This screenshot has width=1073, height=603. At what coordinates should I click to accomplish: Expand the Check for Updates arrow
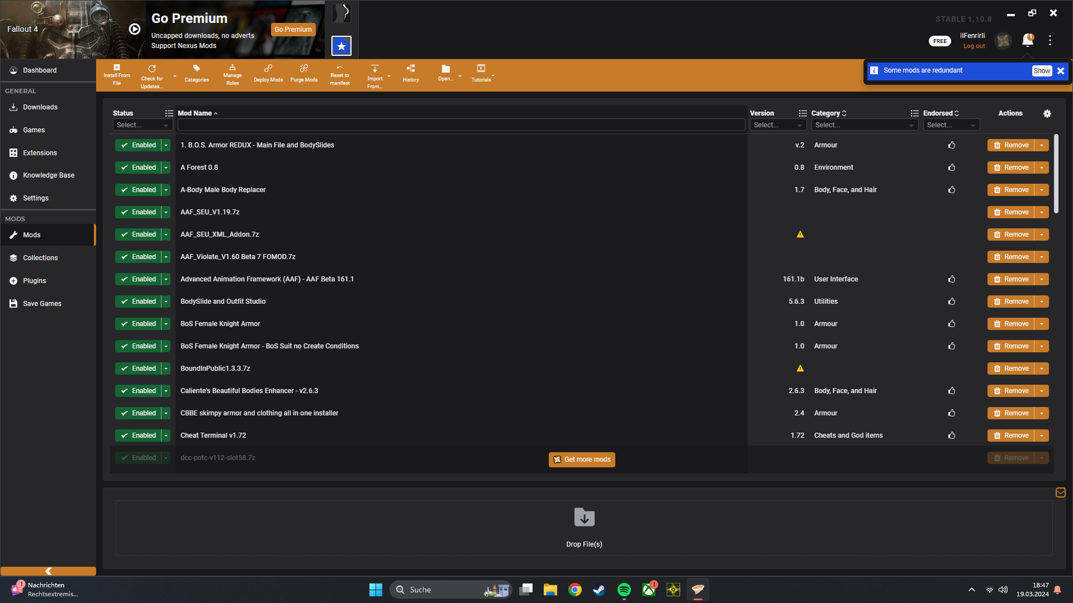point(175,76)
